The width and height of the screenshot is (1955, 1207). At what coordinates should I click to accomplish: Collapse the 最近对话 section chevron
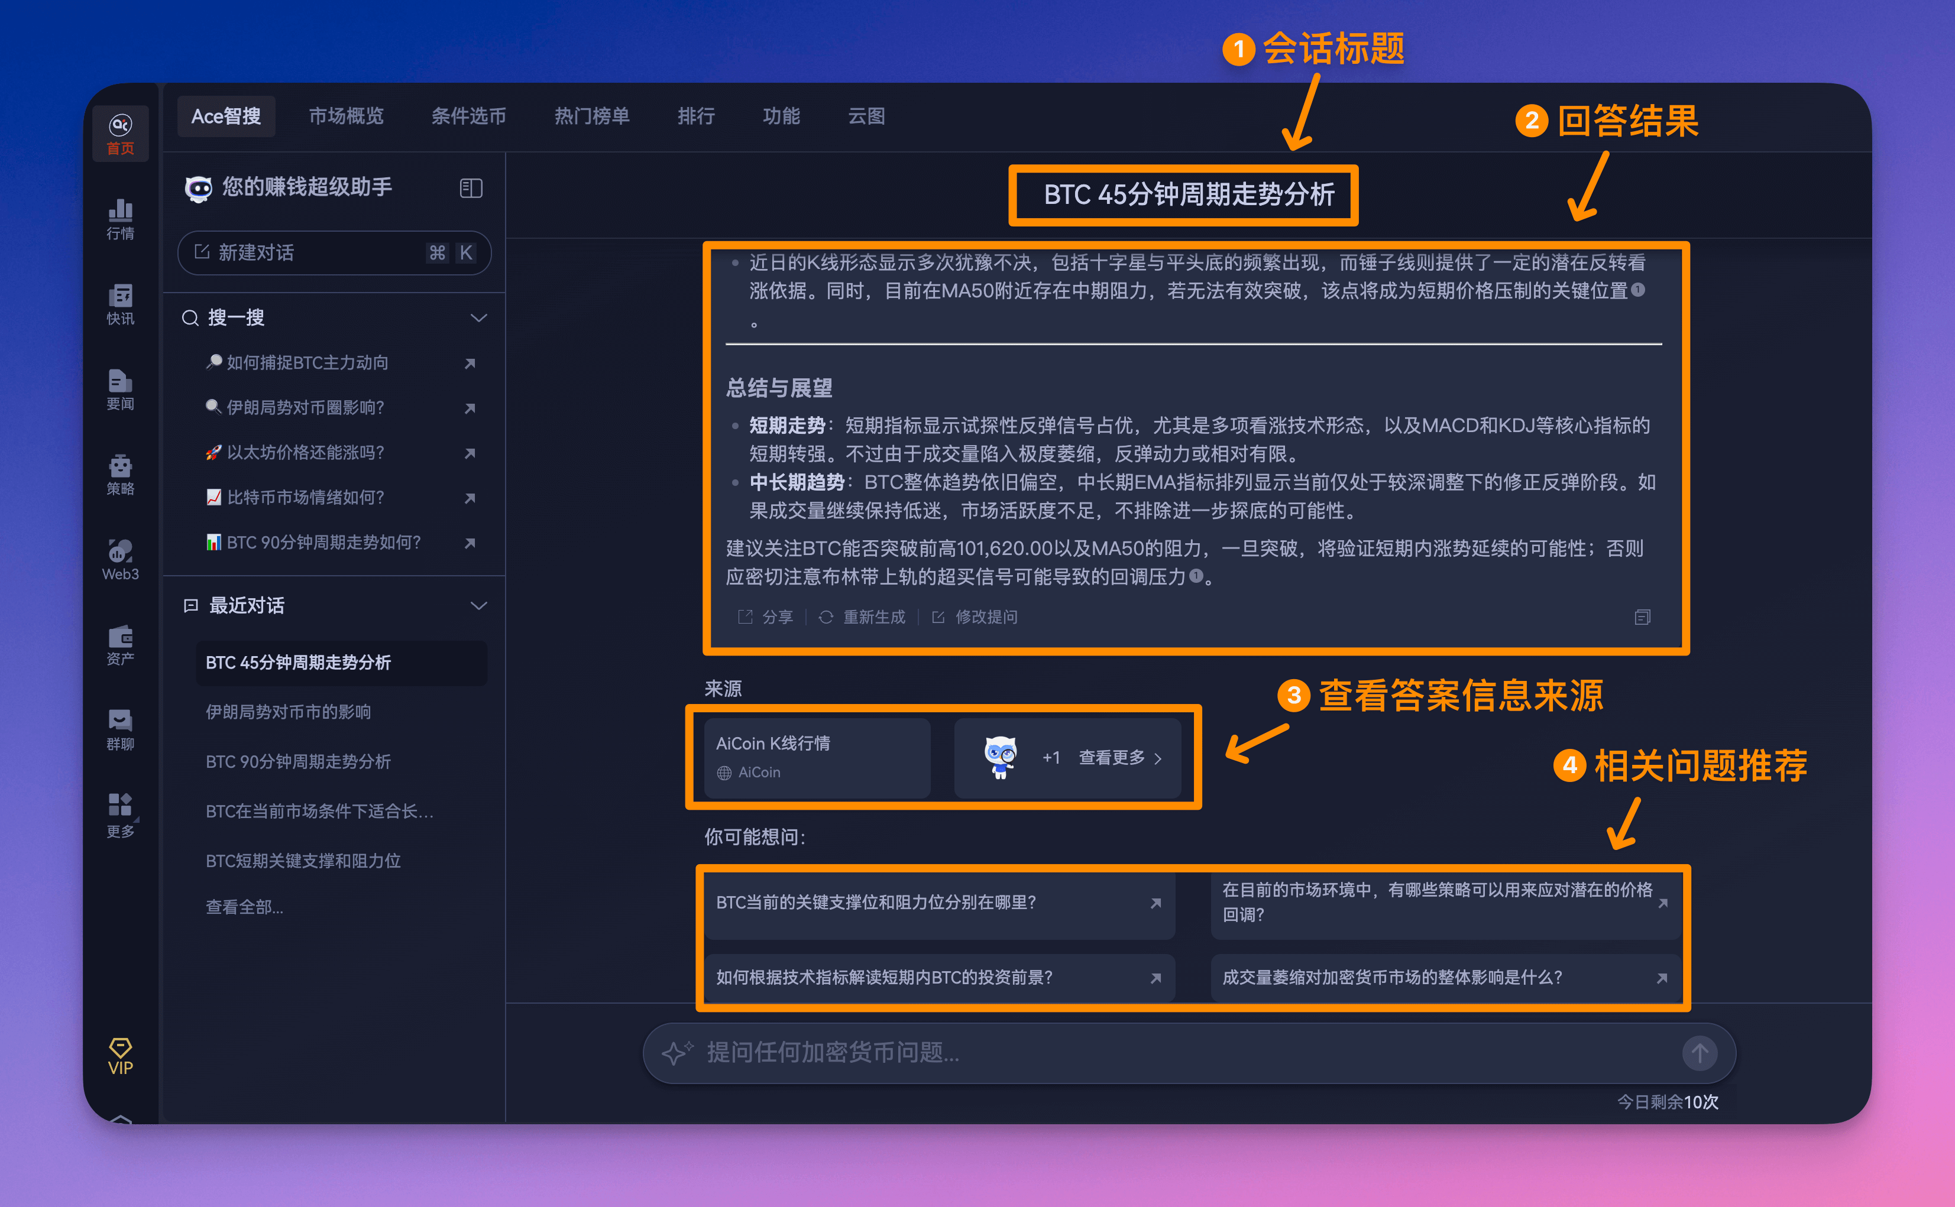[478, 606]
